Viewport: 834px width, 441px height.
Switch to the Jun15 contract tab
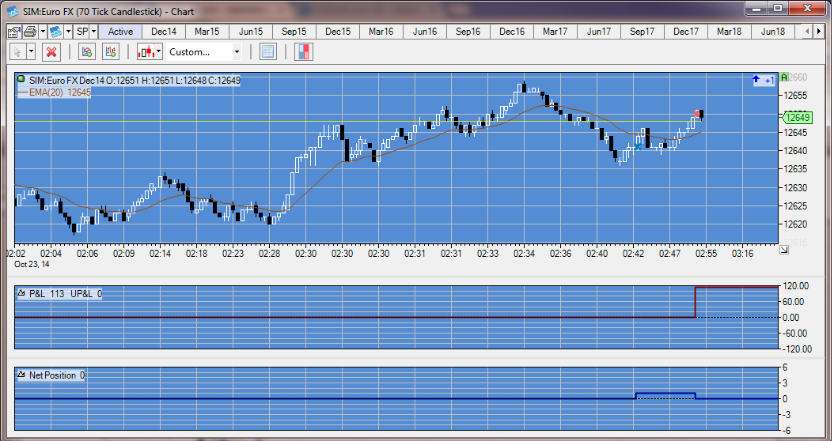coord(251,32)
